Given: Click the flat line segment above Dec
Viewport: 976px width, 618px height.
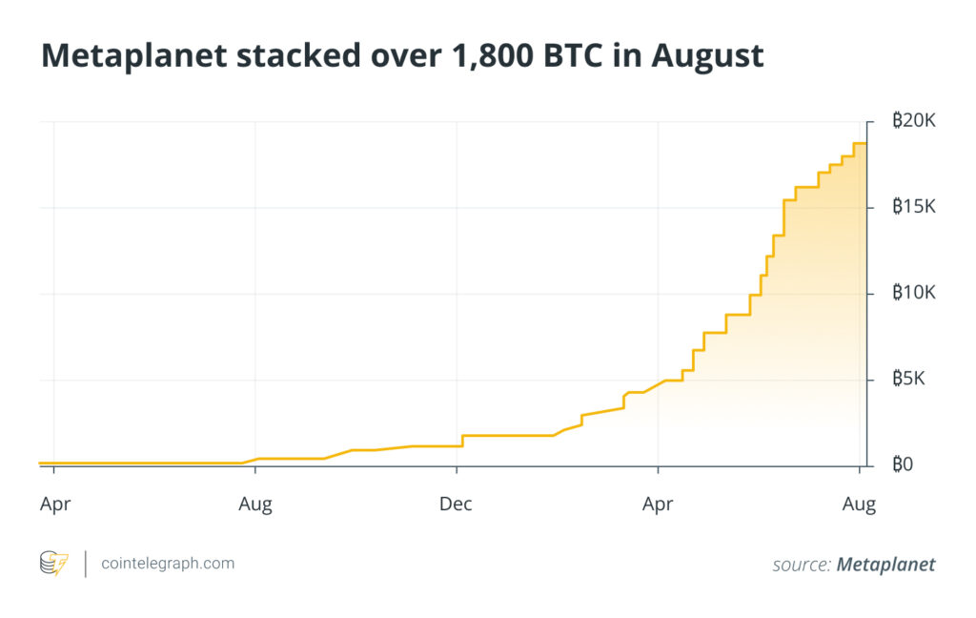Looking at the screenshot, I should pyautogui.click(x=505, y=436).
